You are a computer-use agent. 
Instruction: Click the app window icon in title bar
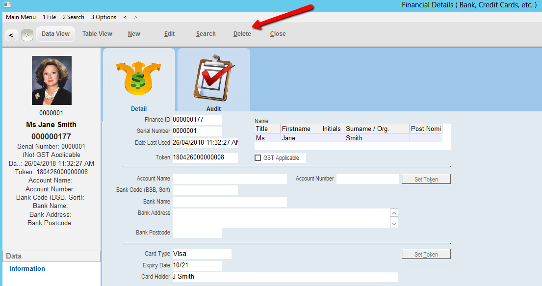click(x=7, y=4)
